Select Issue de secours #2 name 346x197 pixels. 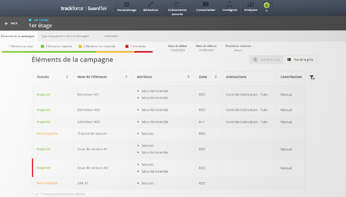tap(92, 168)
